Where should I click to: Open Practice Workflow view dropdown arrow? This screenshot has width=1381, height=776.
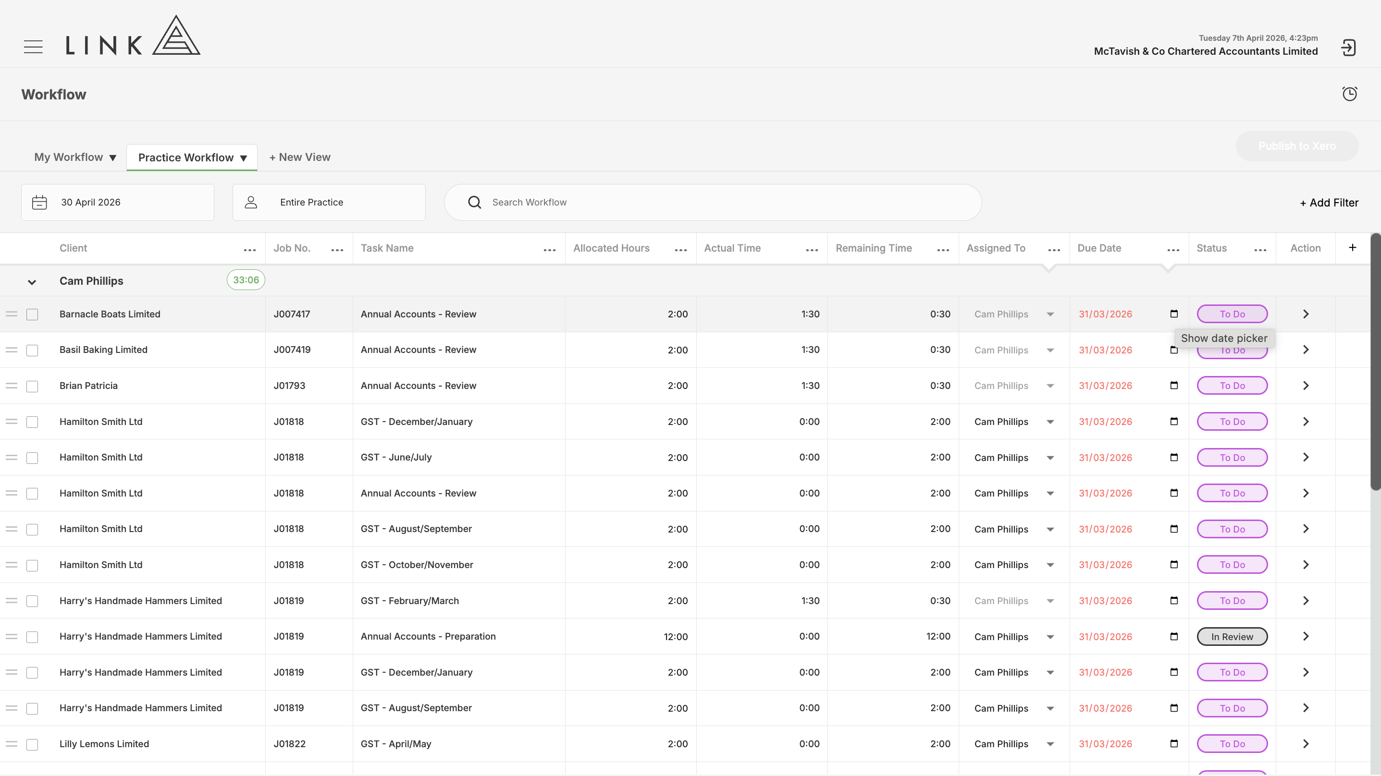244,158
